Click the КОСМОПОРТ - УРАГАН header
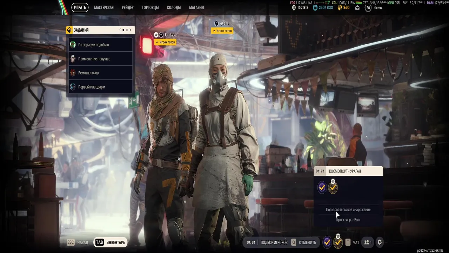449x253 pixels. [348, 171]
